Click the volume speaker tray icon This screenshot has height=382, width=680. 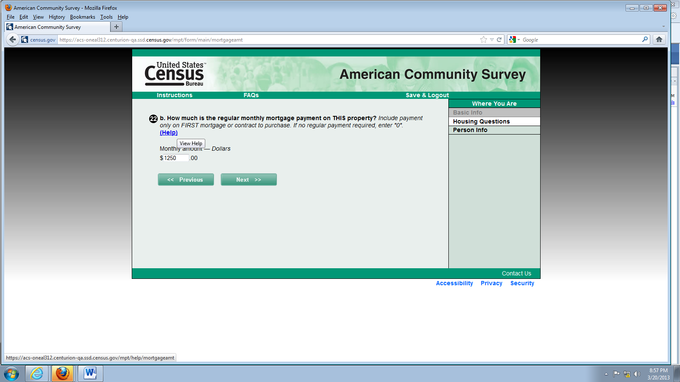click(x=637, y=374)
